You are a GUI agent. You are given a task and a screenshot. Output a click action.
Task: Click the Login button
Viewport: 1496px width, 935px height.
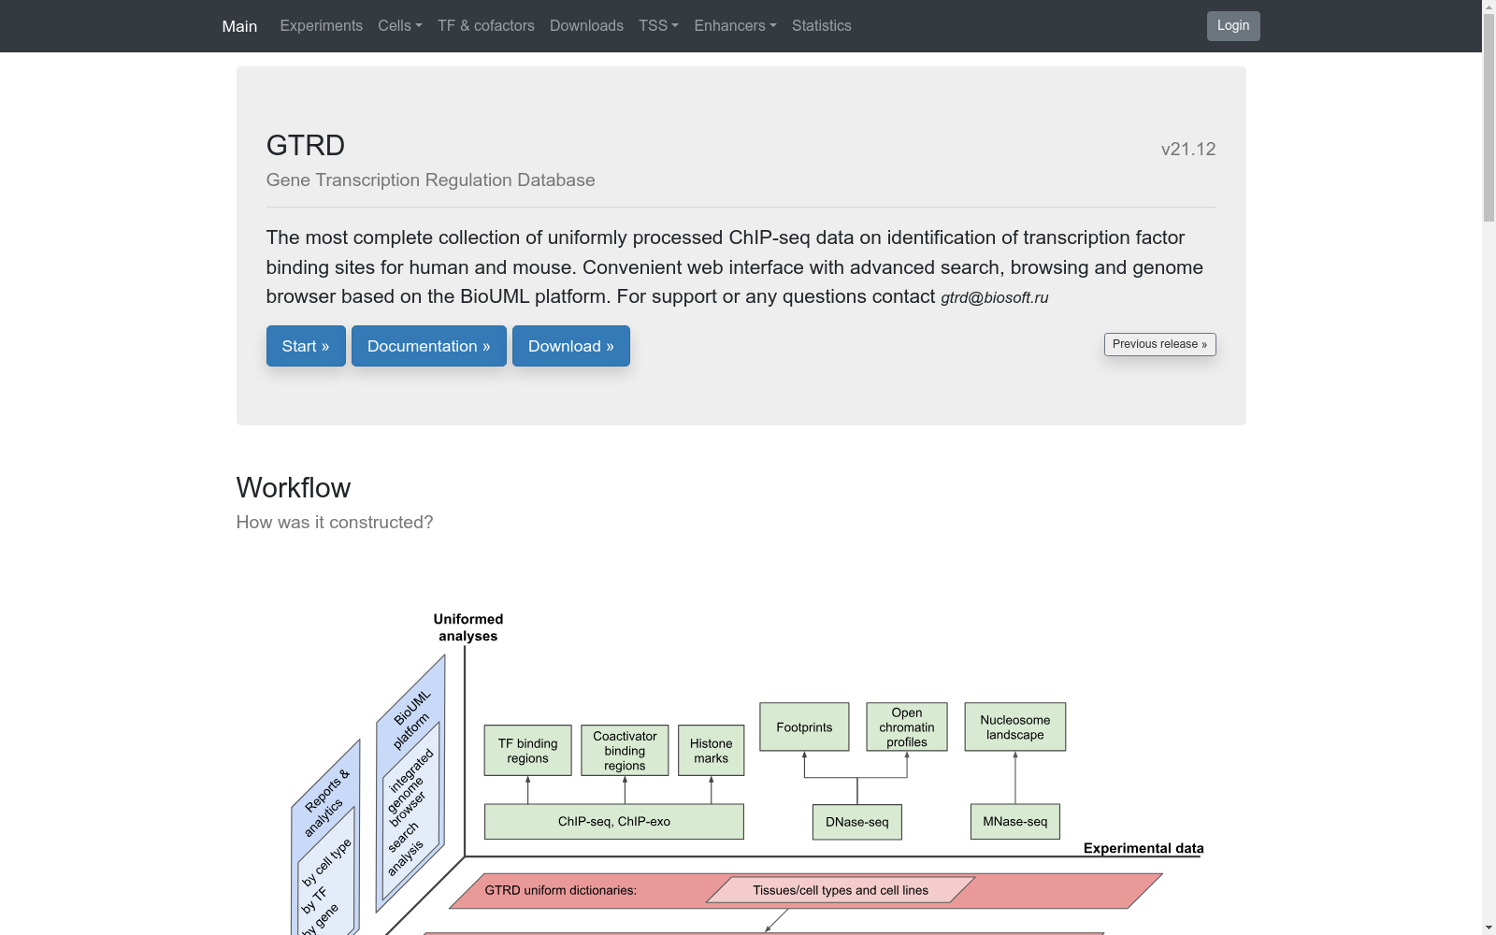coord(1233,26)
